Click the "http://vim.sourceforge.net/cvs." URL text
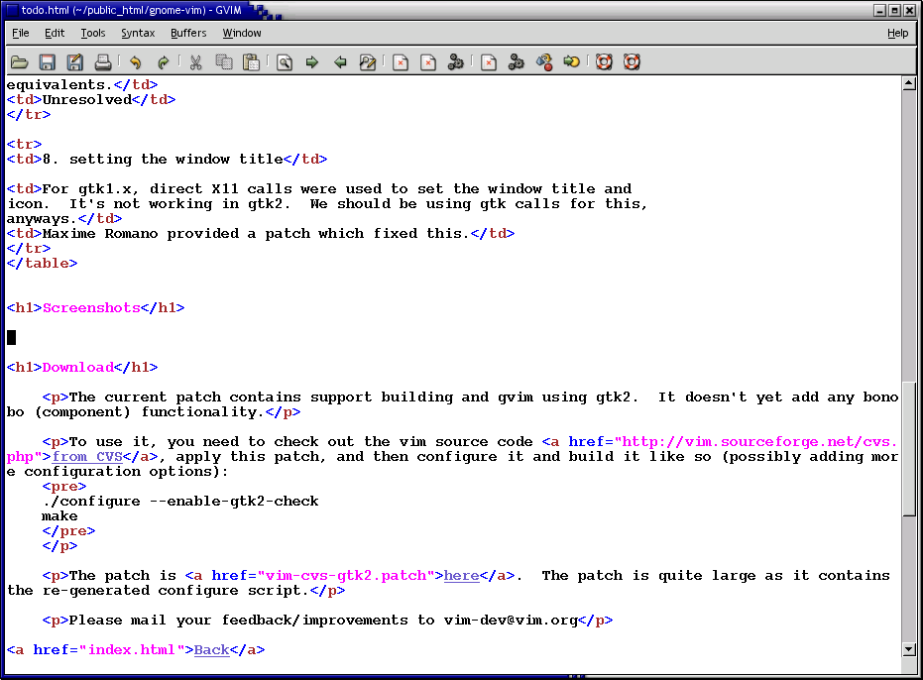 coord(760,441)
